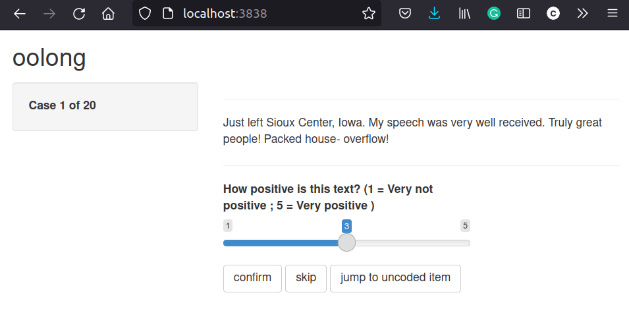Go back using the browser back arrow
Viewport: 629px width, 328px height.
point(20,14)
